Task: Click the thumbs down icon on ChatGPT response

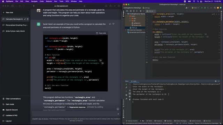Action: tap(113, 24)
